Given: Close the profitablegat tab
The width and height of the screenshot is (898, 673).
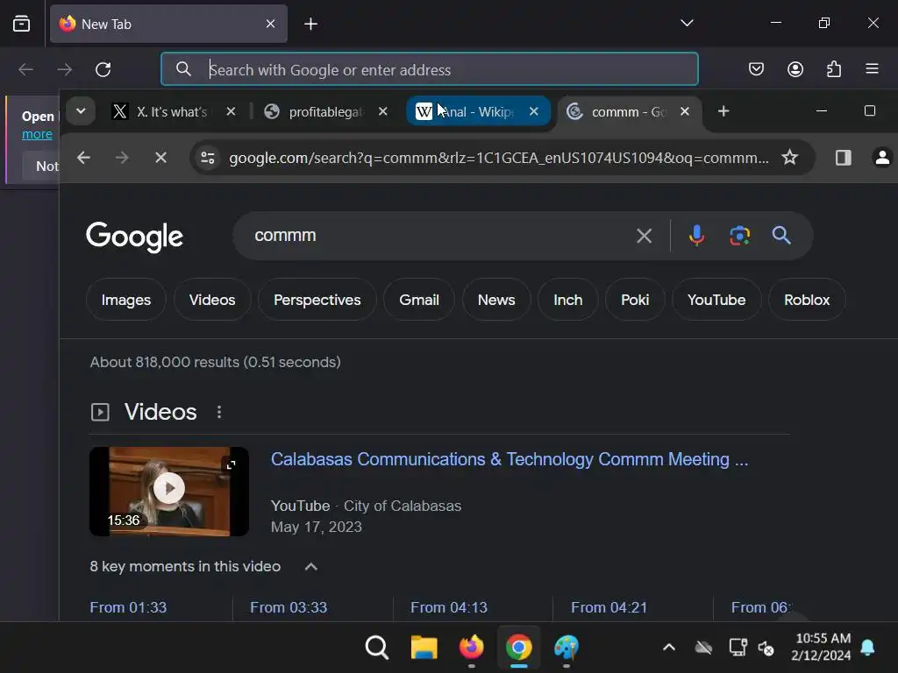Looking at the screenshot, I should [x=383, y=111].
